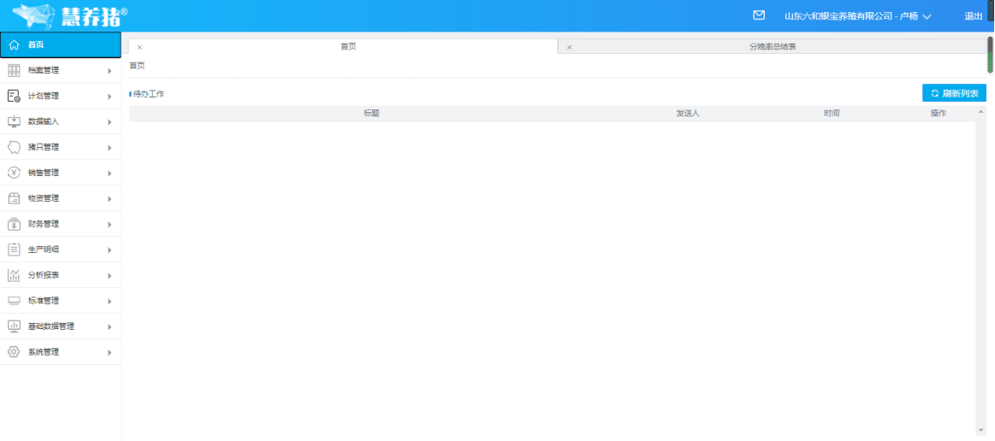Click the 慧养猪 logo

(x=70, y=16)
